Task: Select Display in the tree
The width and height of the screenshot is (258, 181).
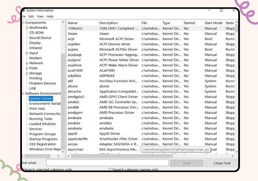Action: click(x=35, y=43)
